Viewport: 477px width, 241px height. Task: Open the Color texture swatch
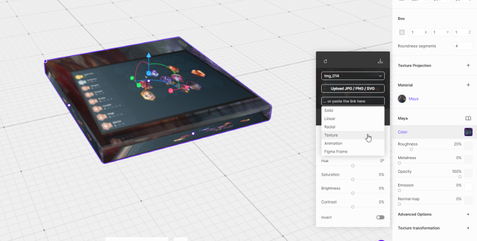tap(468, 132)
